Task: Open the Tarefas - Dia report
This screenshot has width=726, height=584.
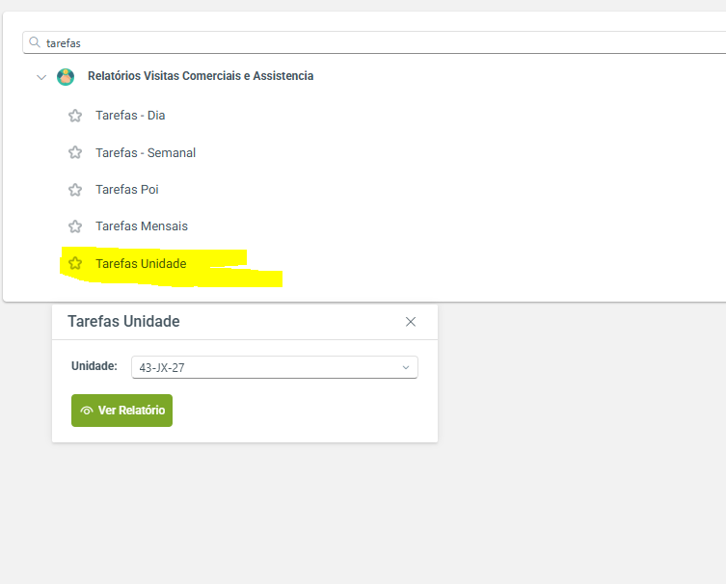Action: click(130, 116)
